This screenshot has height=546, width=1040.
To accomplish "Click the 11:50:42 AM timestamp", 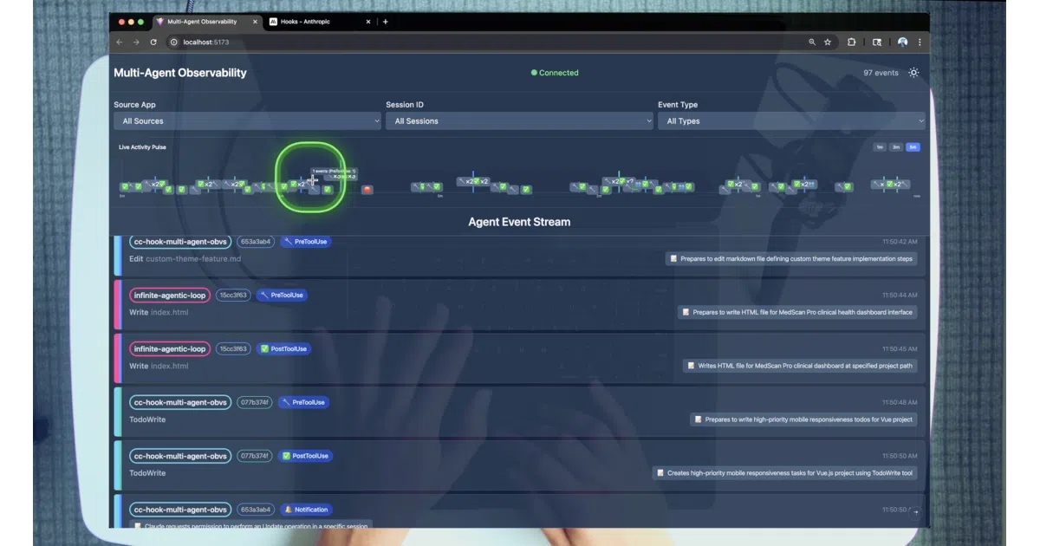I will click(x=900, y=242).
